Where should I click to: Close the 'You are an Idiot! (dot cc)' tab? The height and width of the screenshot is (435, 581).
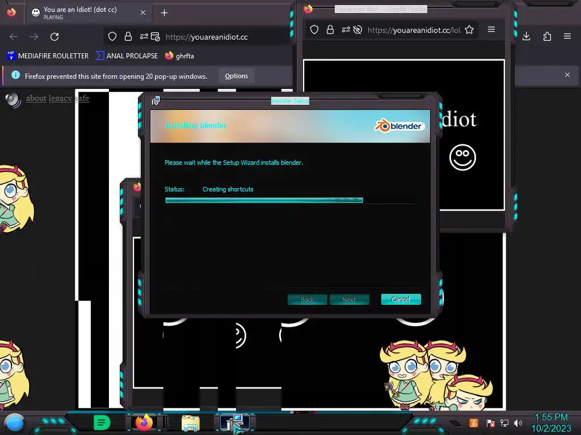pos(143,12)
